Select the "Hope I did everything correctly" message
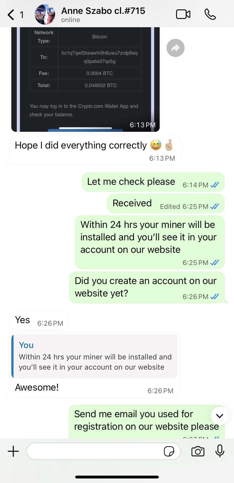Viewport: 234px width, 483px height. click(95, 151)
